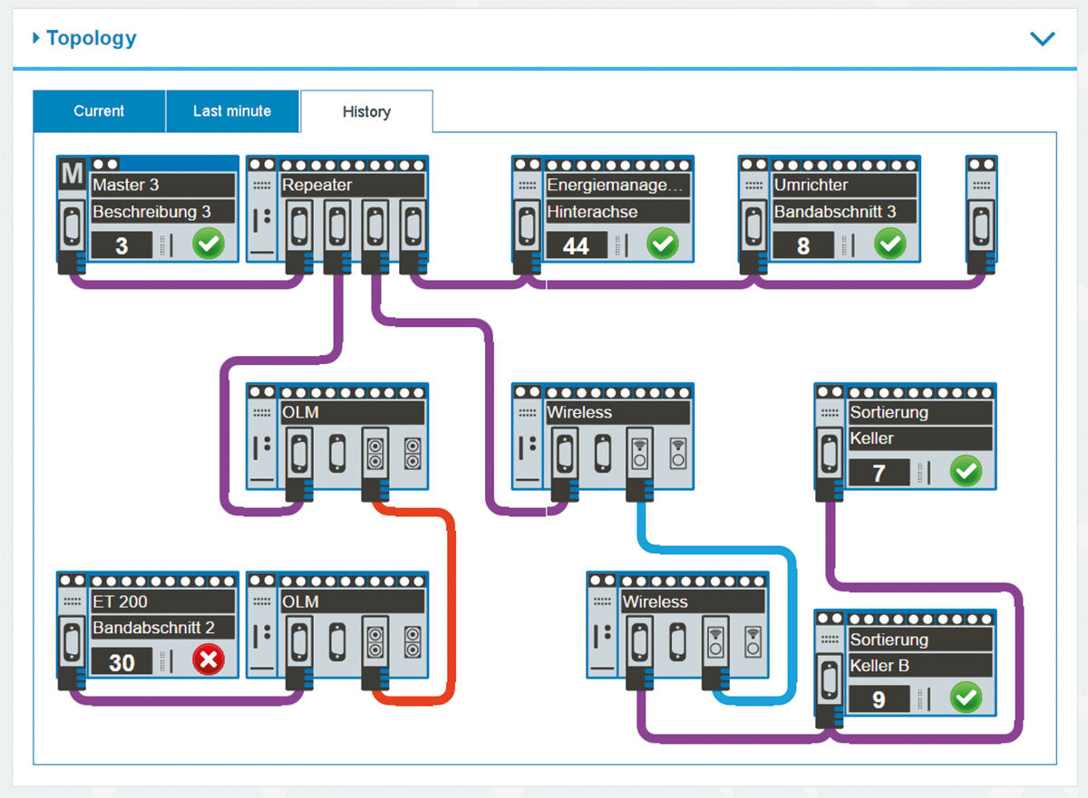Image resolution: width=1088 pixels, height=798 pixels.
Task: Click green checkmark on Sortierung Keller address 7
Action: pyautogui.click(x=966, y=471)
